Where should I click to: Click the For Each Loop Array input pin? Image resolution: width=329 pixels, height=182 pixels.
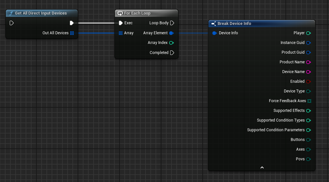point(120,33)
